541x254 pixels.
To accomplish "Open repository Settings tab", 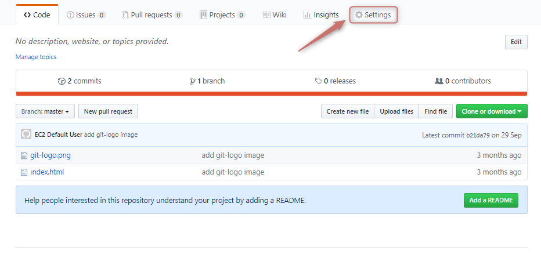I will coord(373,15).
